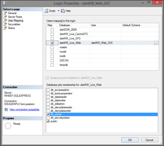Check the map box for master database
Image resolution: width=164 pixels, height=146 pixels.
click(52, 47)
